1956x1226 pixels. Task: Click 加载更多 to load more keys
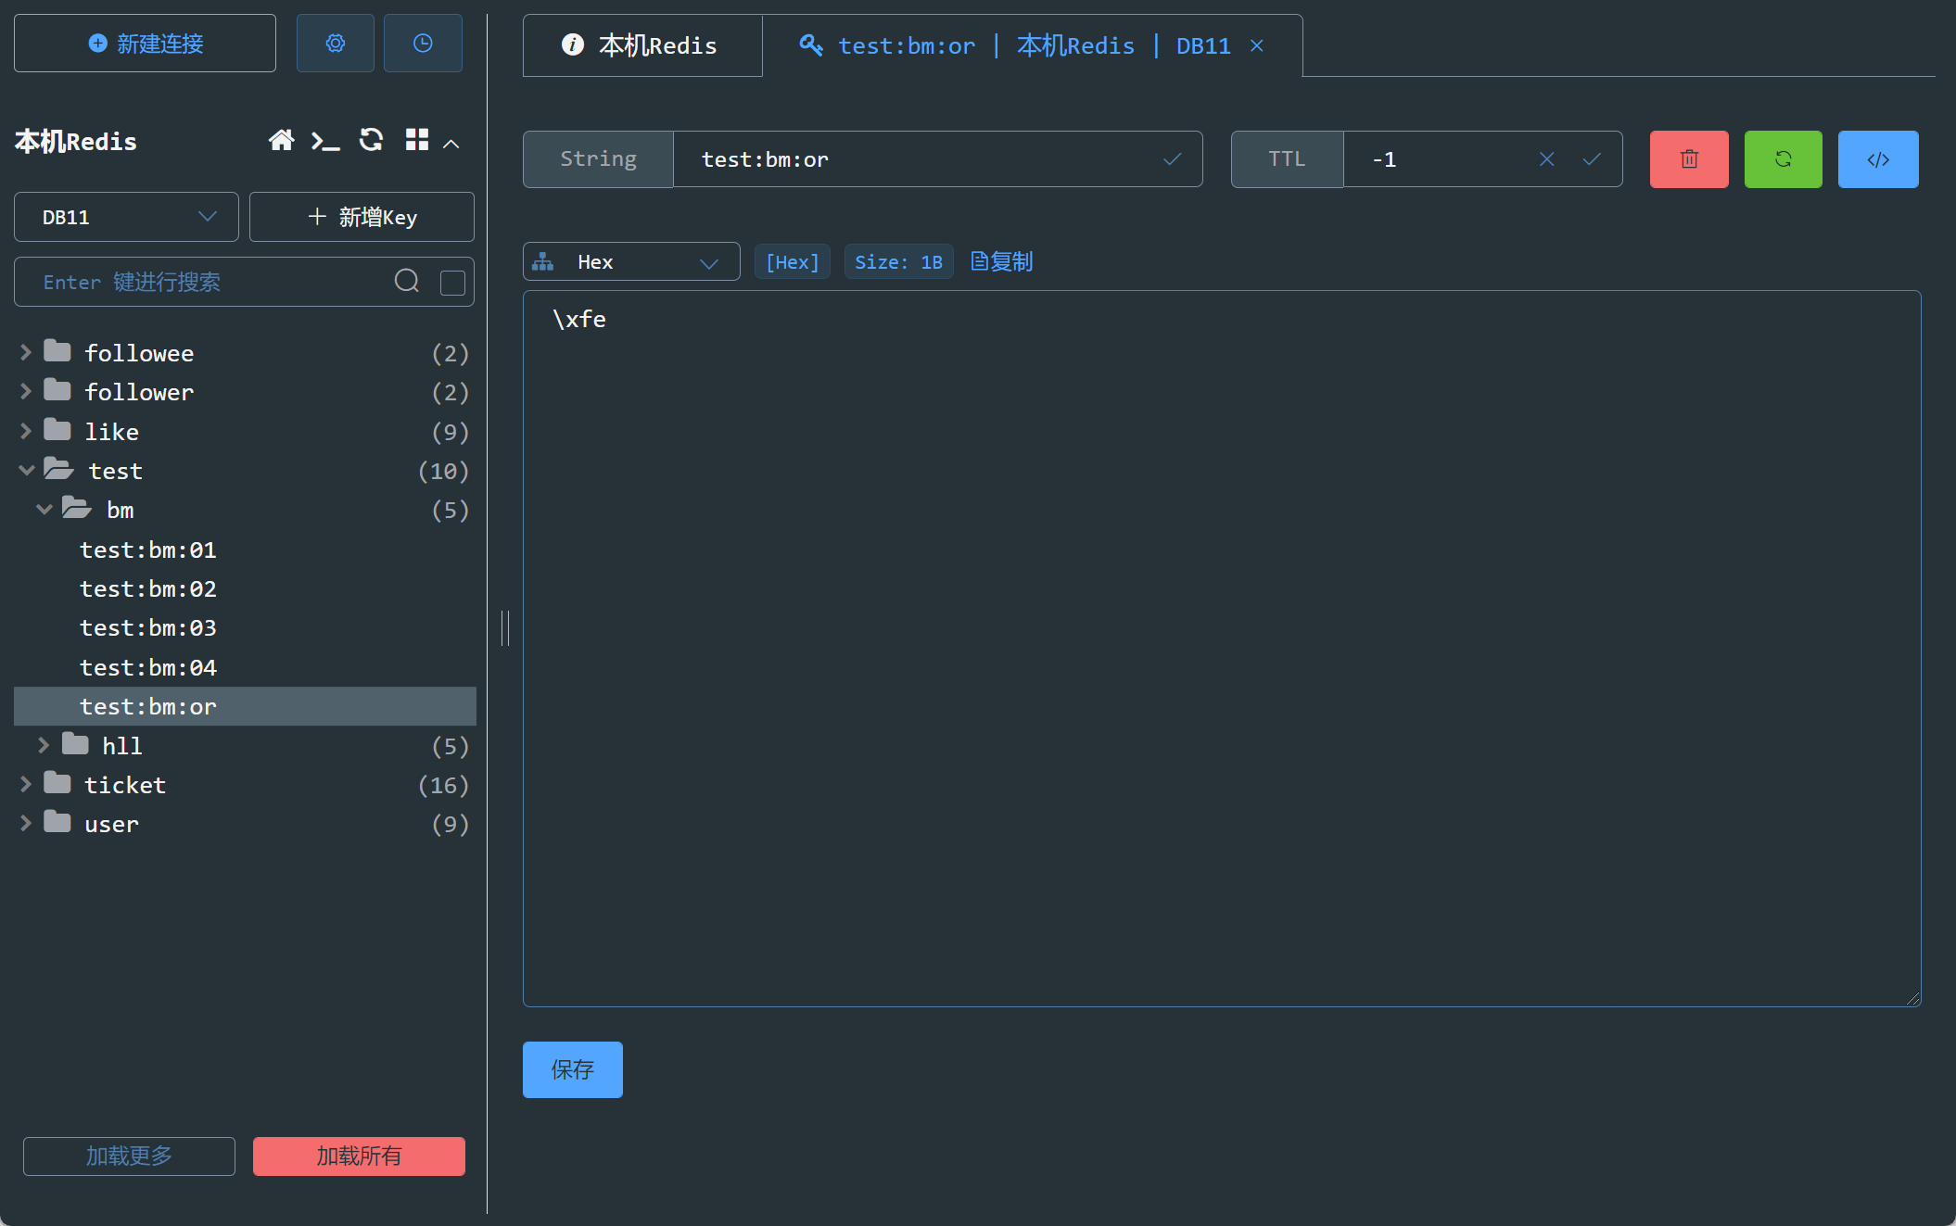(x=129, y=1156)
